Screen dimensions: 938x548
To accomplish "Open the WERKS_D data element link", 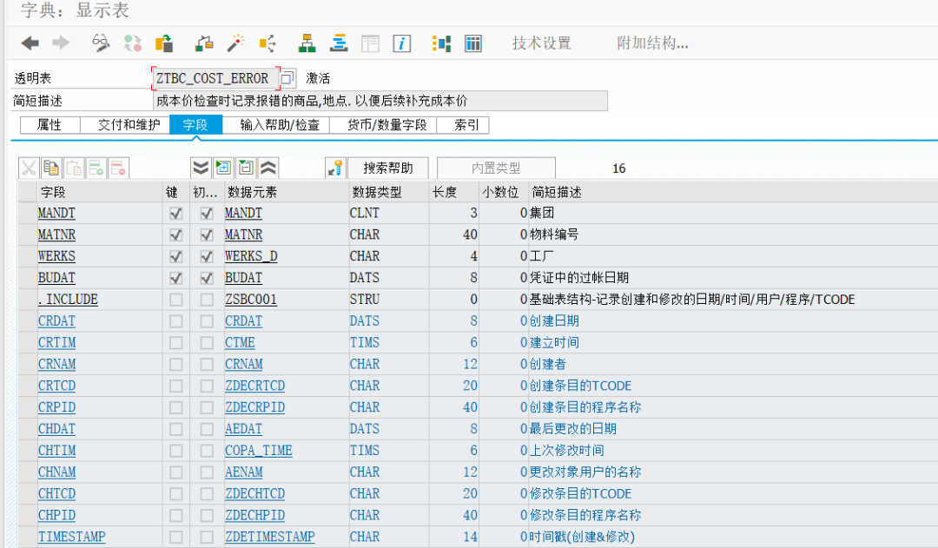I will [x=251, y=257].
